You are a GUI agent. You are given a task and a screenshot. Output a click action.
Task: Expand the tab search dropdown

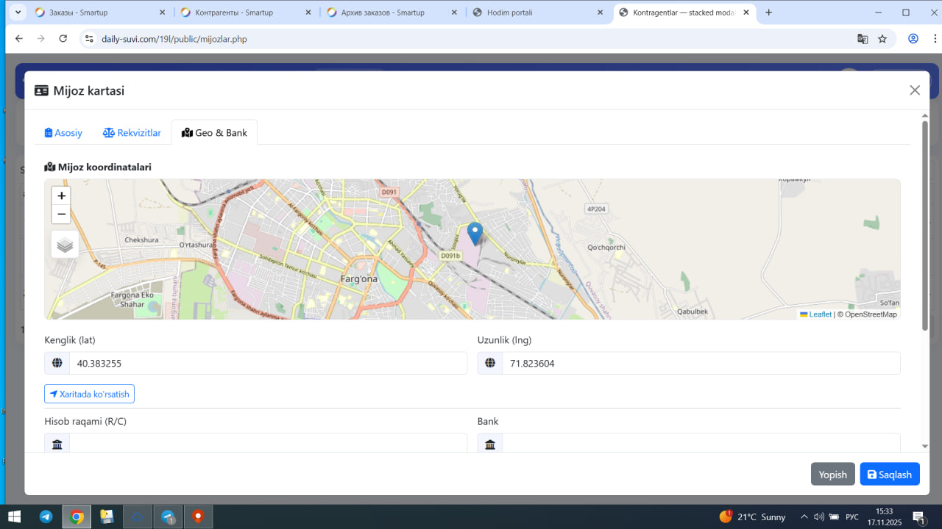[18, 12]
